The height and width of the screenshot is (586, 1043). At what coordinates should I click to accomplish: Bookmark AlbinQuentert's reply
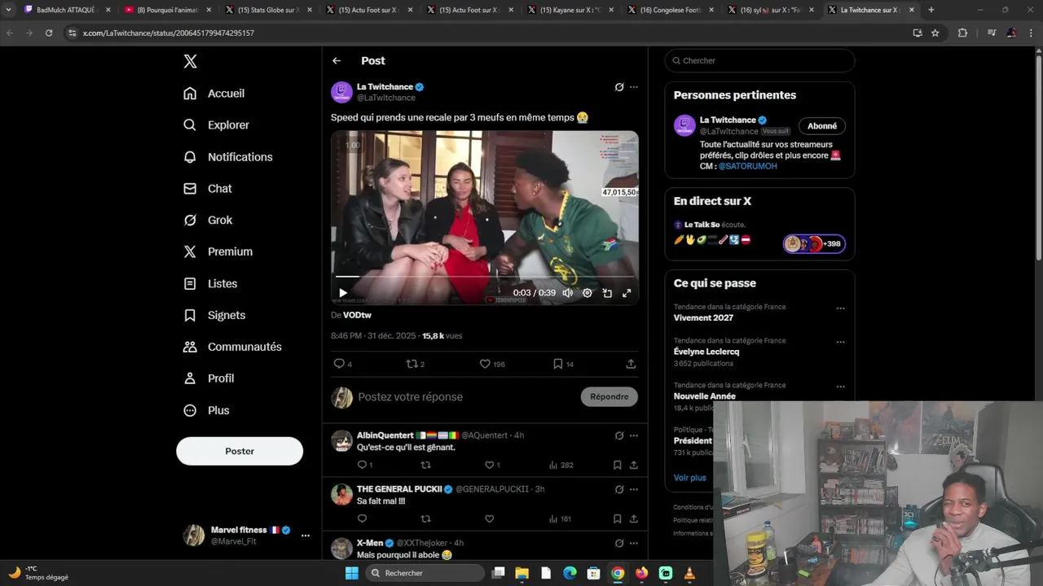click(x=617, y=466)
